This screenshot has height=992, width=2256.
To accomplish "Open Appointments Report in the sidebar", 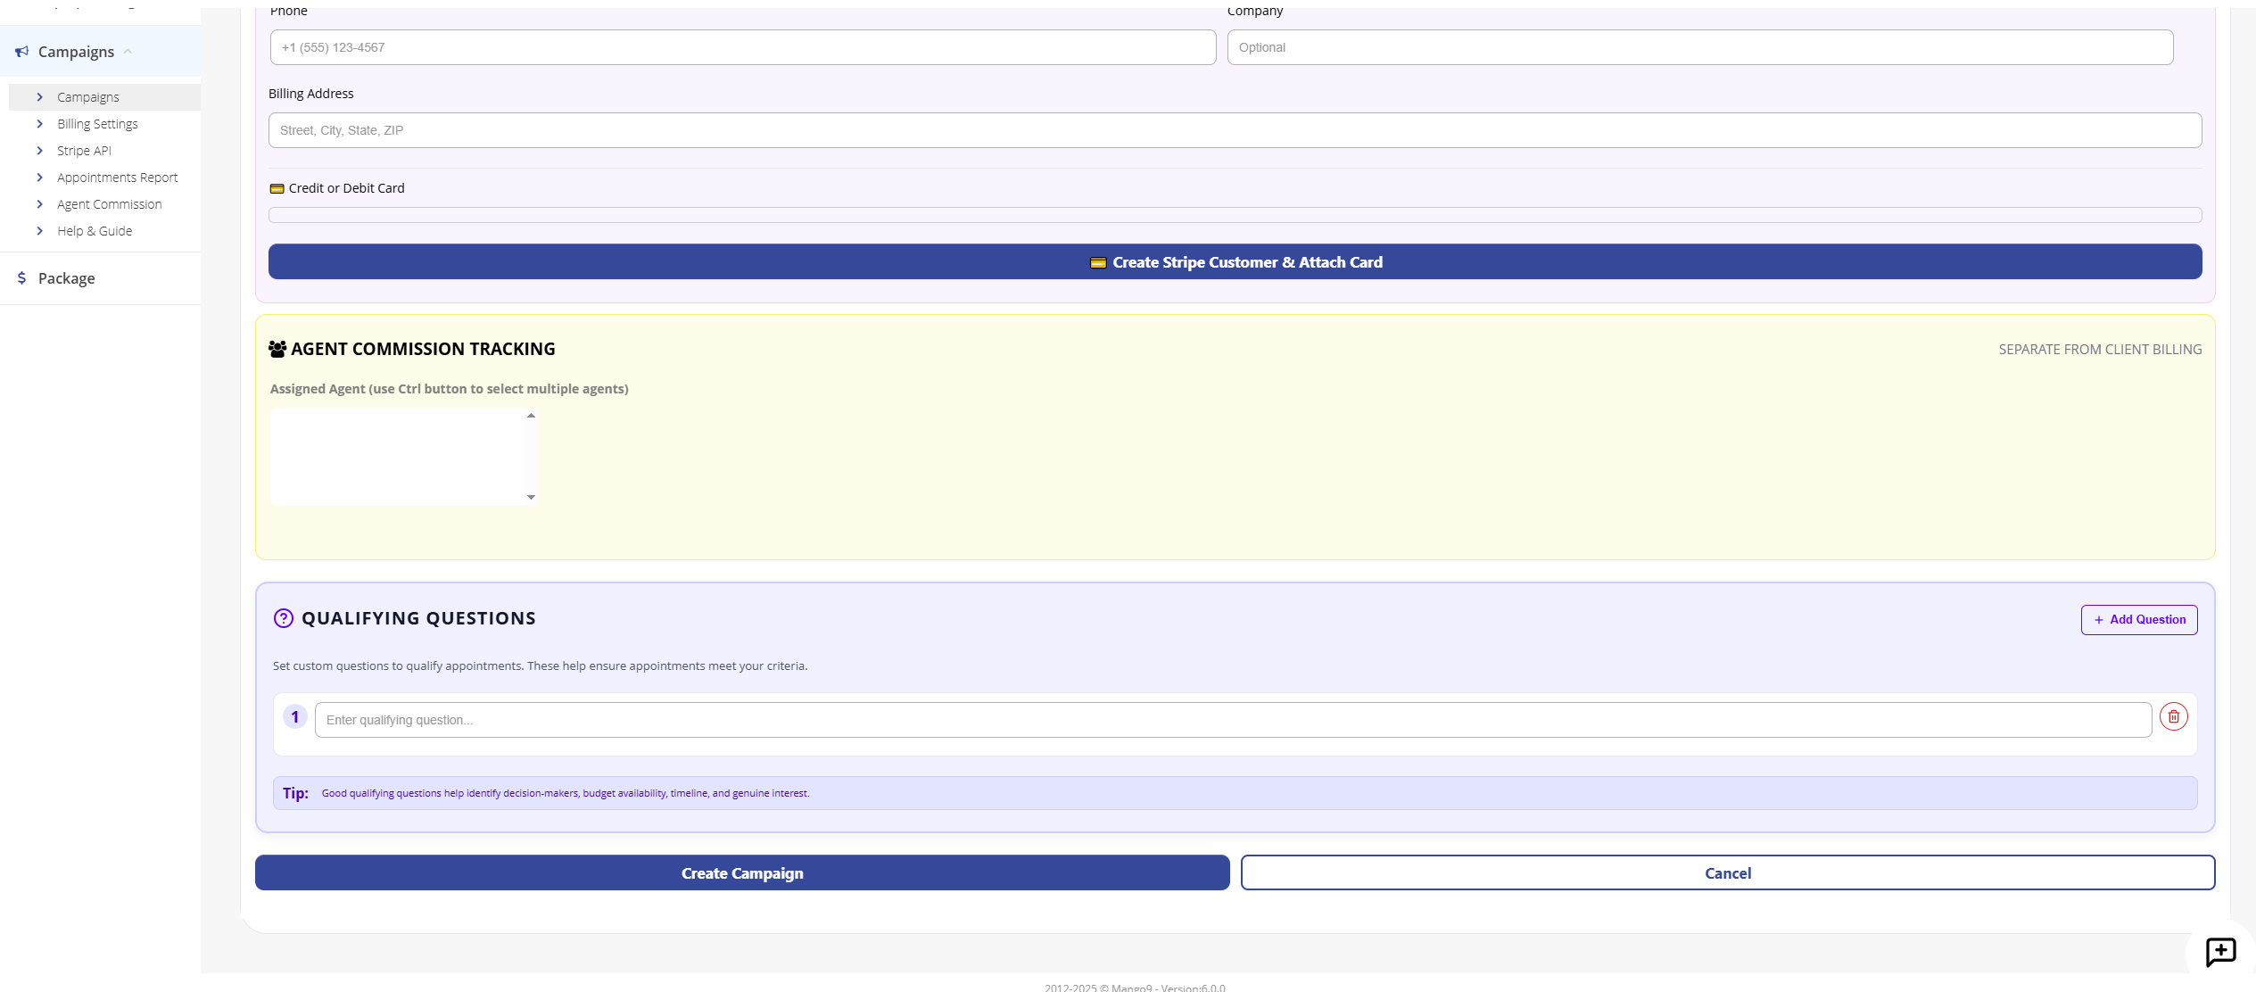I will tap(117, 178).
